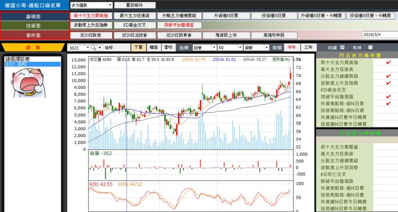This screenshot has width=398, height=212.
Task: Click the 2016/5/4 date field
Action: coord(380,34)
